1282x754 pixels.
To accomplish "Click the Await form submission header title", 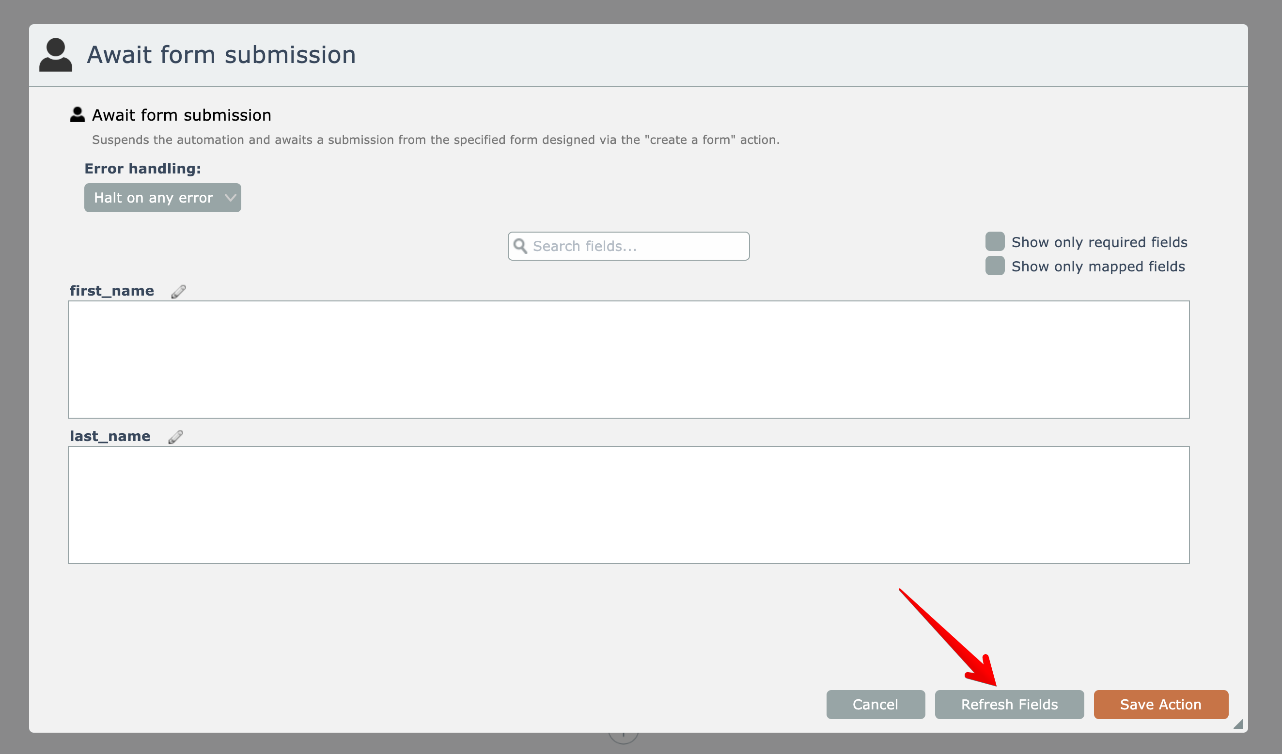I will tap(221, 55).
